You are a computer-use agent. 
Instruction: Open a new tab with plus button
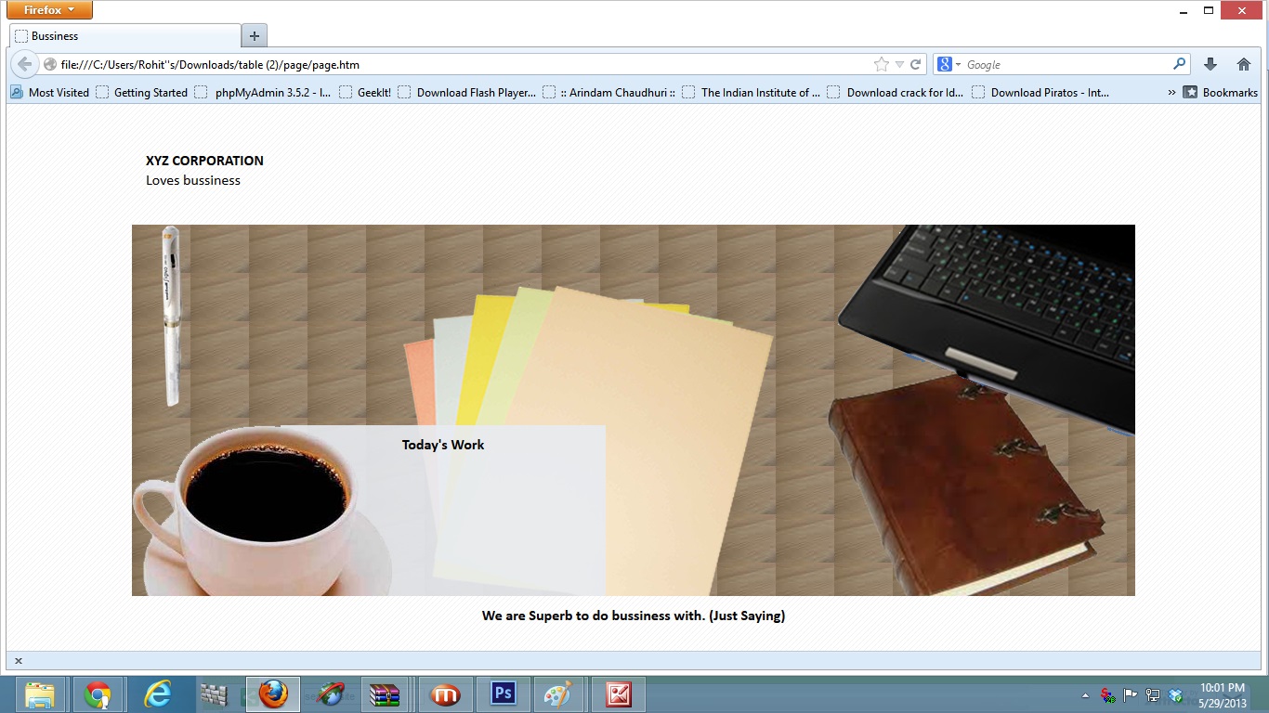[x=254, y=36]
